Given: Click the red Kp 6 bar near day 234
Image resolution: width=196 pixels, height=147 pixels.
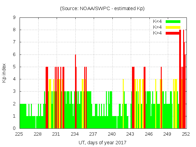Looking at the screenshot, I should point(75,92).
